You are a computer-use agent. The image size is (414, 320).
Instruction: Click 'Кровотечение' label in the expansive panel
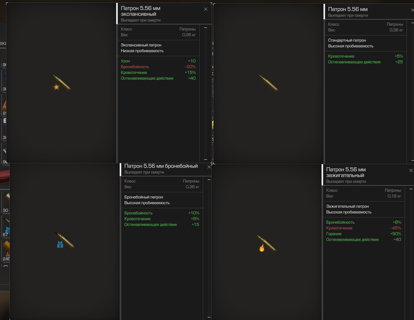tap(134, 72)
